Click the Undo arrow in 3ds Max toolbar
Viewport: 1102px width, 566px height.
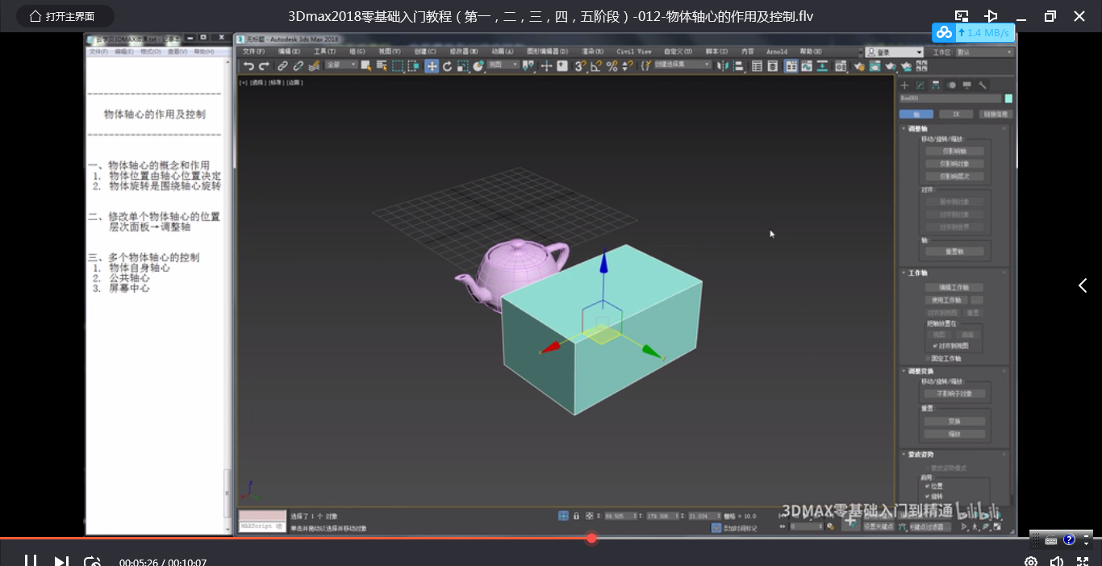(x=248, y=66)
